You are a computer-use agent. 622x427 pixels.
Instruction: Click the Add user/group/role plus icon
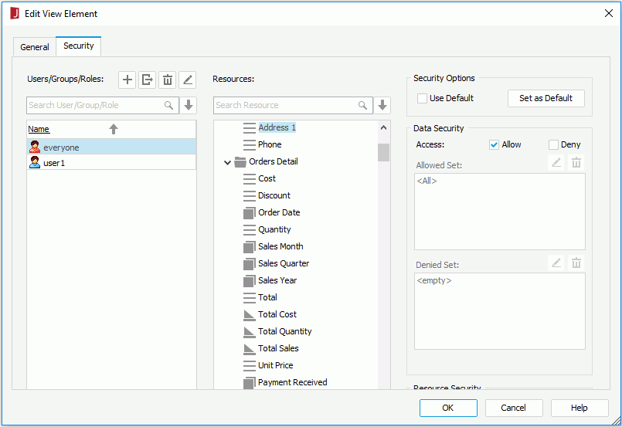[127, 80]
